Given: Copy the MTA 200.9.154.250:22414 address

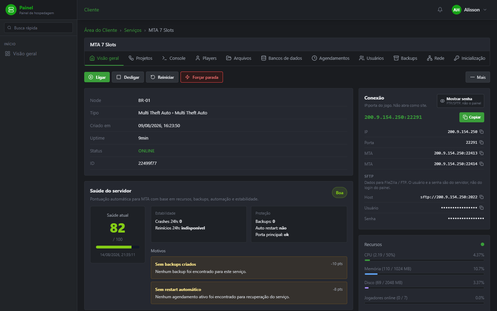Looking at the screenshot, I should coord(481,164).
